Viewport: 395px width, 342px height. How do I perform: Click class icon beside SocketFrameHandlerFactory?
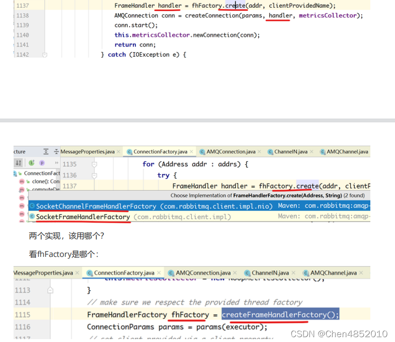tap(32, 216)
